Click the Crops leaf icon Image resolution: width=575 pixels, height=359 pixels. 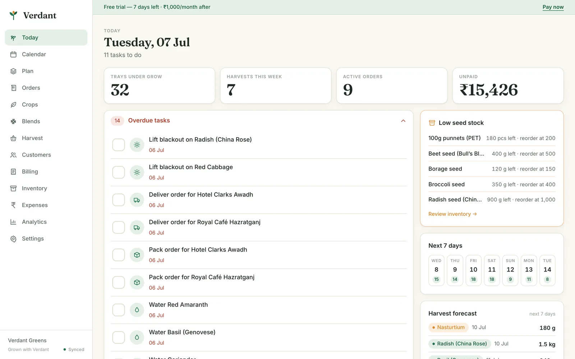[13, 105]
